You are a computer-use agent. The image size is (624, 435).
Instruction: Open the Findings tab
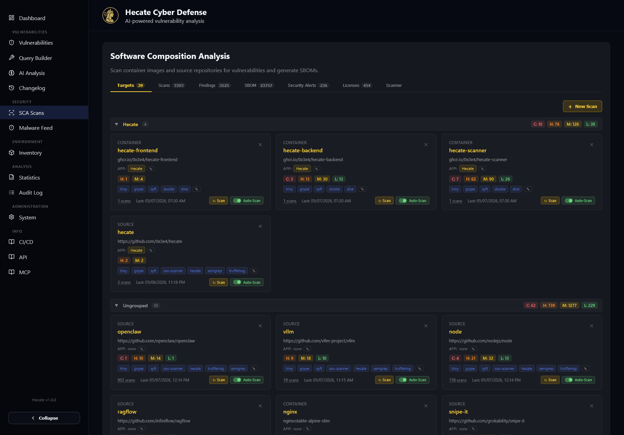pos(215,86)
